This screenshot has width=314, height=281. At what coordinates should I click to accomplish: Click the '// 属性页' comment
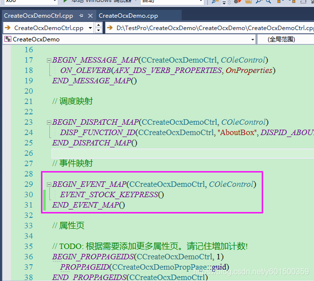[68, 226]
